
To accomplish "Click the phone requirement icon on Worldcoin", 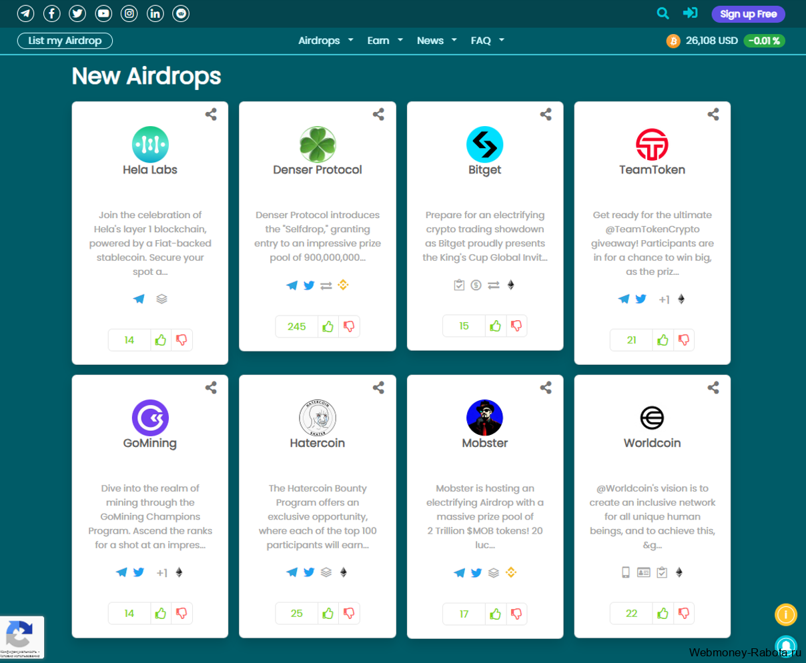I will coord(626,572).
